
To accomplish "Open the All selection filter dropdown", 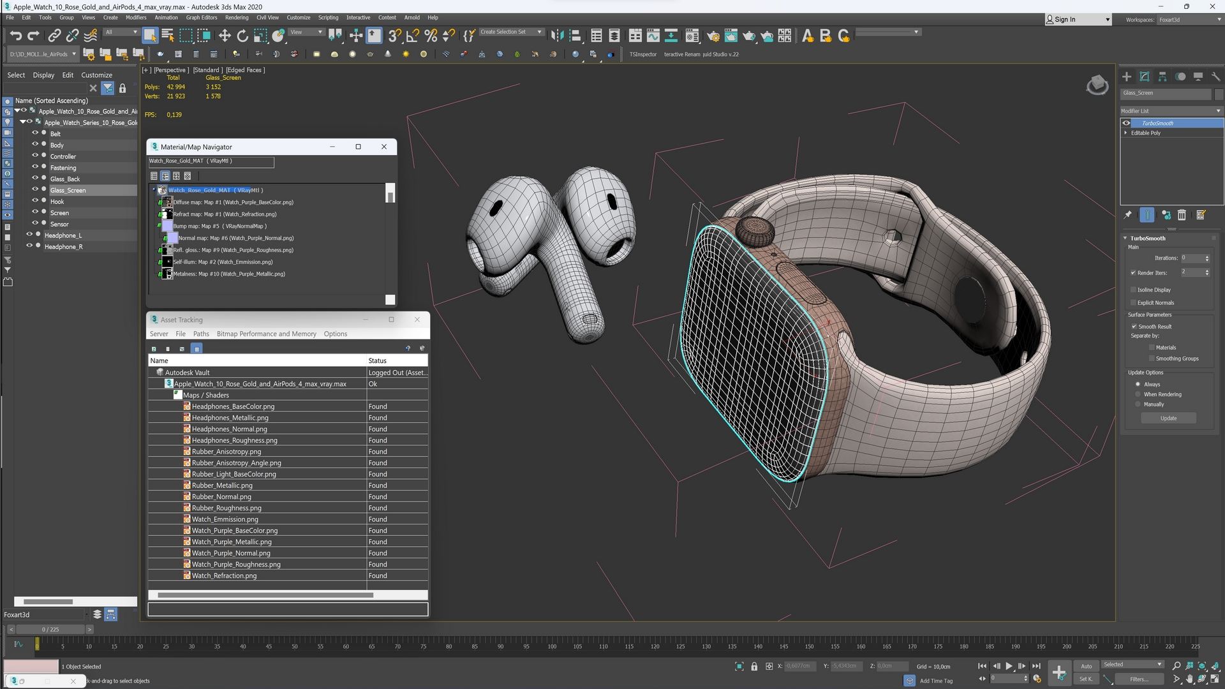I will [x=121, y=32].
